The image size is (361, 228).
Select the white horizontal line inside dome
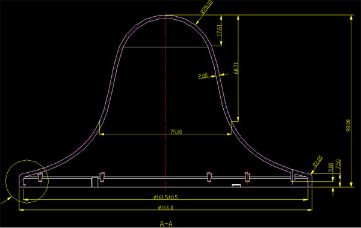(x=166, y=47)
